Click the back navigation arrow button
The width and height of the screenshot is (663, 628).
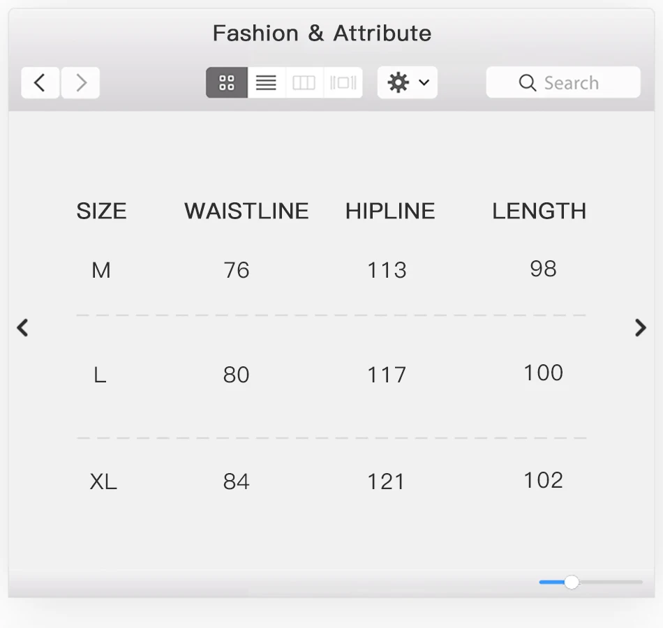(x=40, y=83)
